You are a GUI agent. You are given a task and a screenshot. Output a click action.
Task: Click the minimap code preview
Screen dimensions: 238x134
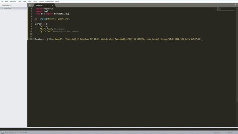[225, 9]
